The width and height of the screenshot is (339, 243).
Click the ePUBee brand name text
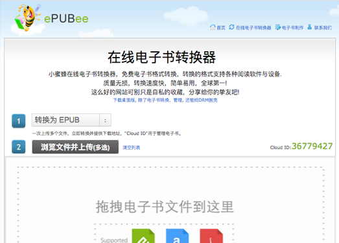(66, 19)
